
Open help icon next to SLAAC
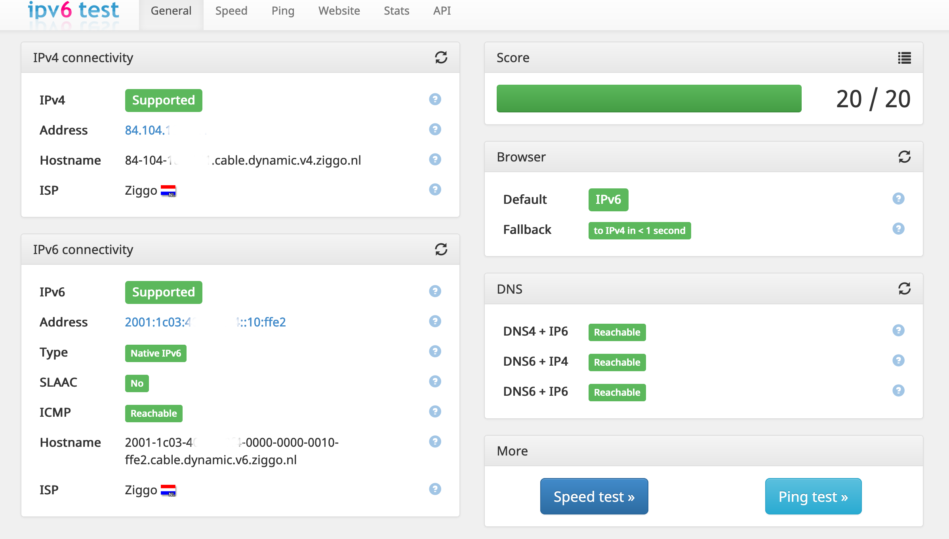pyautogui.click(x=435, y=381)
